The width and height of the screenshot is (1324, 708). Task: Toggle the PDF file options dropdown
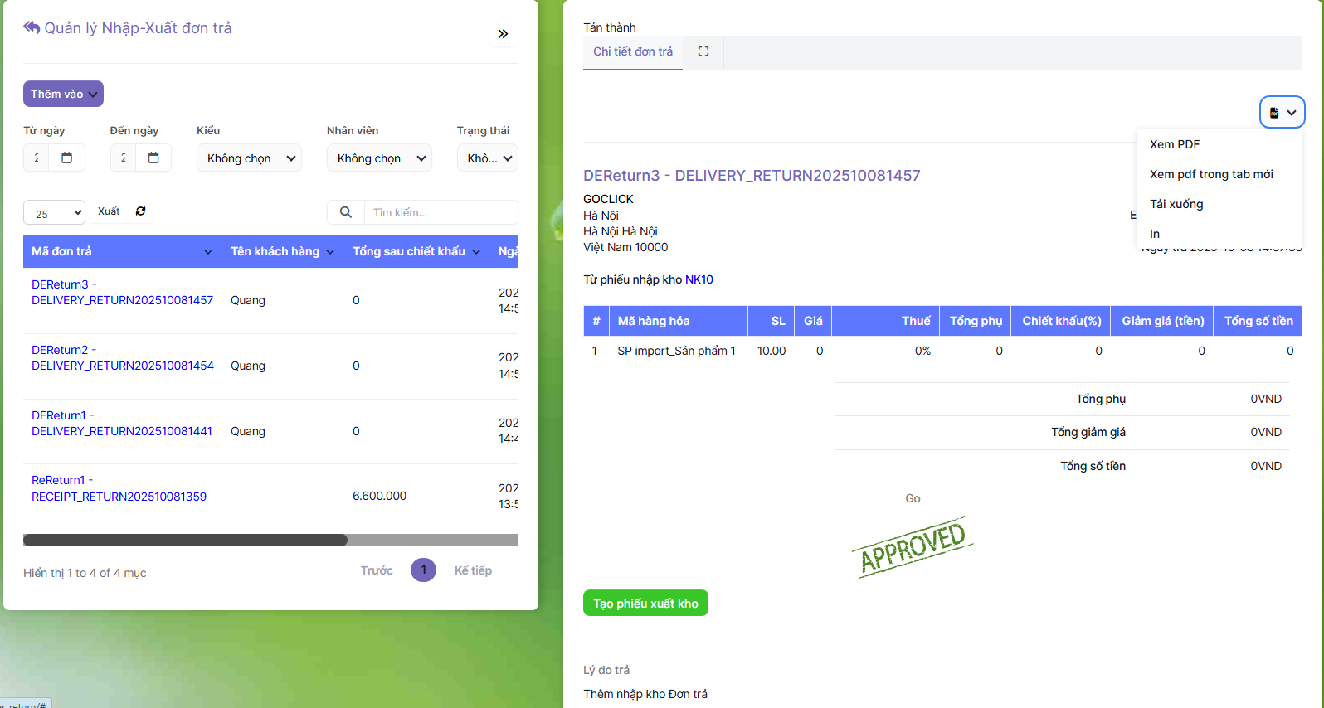(1282, 113)
